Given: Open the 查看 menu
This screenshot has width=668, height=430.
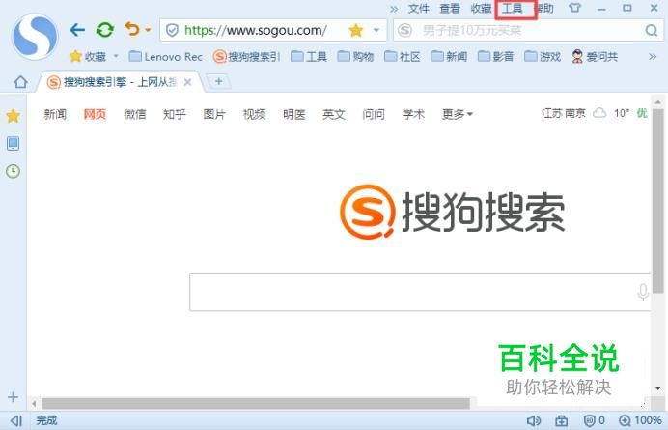Looking at the screenshot, I should click(450, 9).
